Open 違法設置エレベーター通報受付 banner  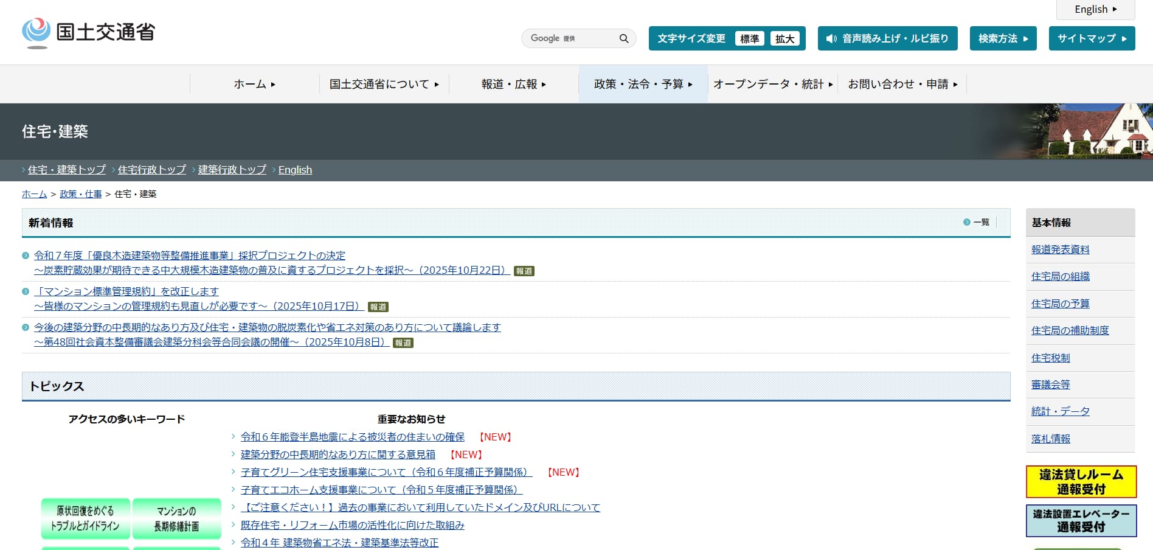1081,521
